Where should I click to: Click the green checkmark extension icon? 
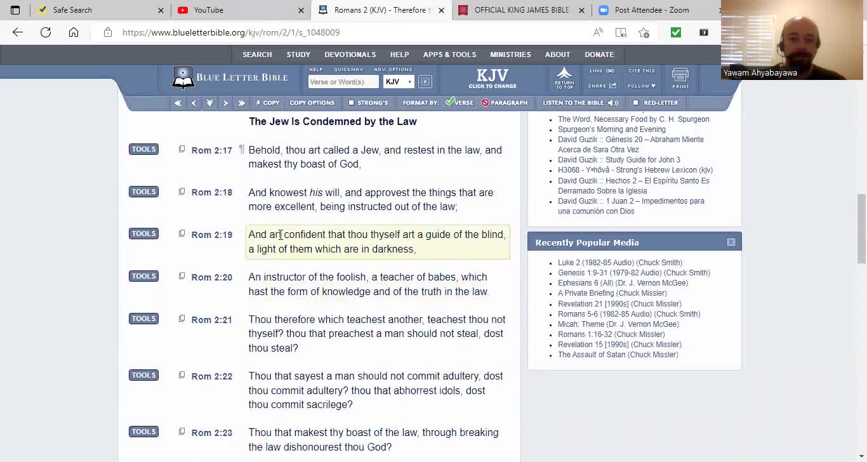tap(676, 32)
